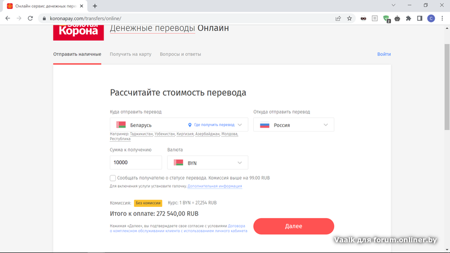Reload the page with the refresh icon
450x253 pixels.
(30, 19)
